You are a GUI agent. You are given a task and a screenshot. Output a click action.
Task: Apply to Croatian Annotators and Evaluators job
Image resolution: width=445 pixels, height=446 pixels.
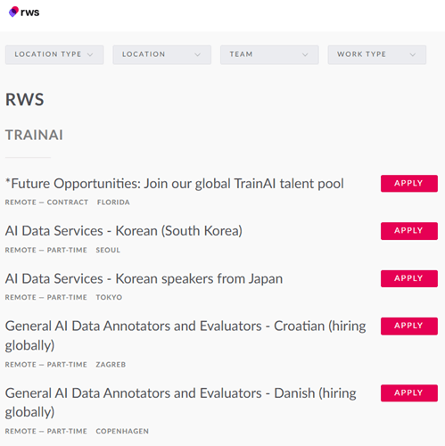point(409,326)
